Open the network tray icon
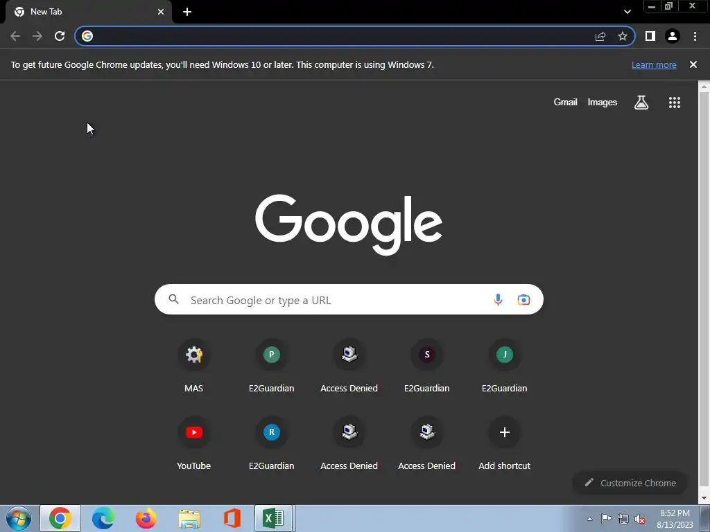This screenshot has height=532, width=710. [623, 519]
